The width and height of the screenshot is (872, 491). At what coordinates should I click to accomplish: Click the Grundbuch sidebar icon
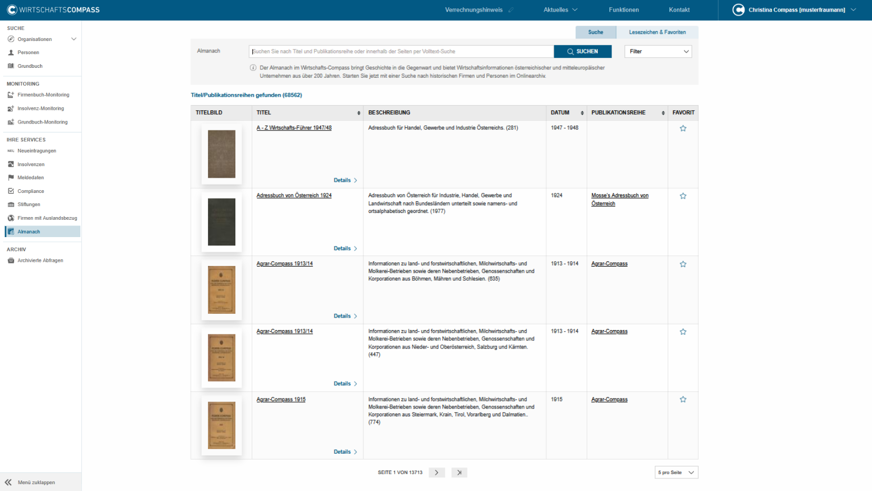(x=11, y=66)
